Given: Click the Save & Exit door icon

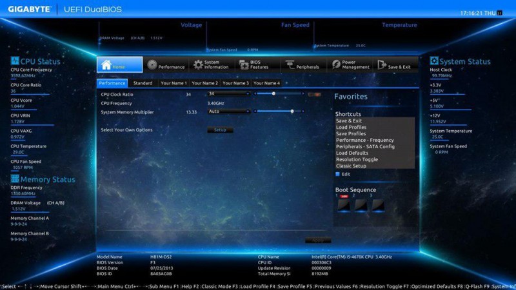Looking at the screenshot, I should (382, 65).
